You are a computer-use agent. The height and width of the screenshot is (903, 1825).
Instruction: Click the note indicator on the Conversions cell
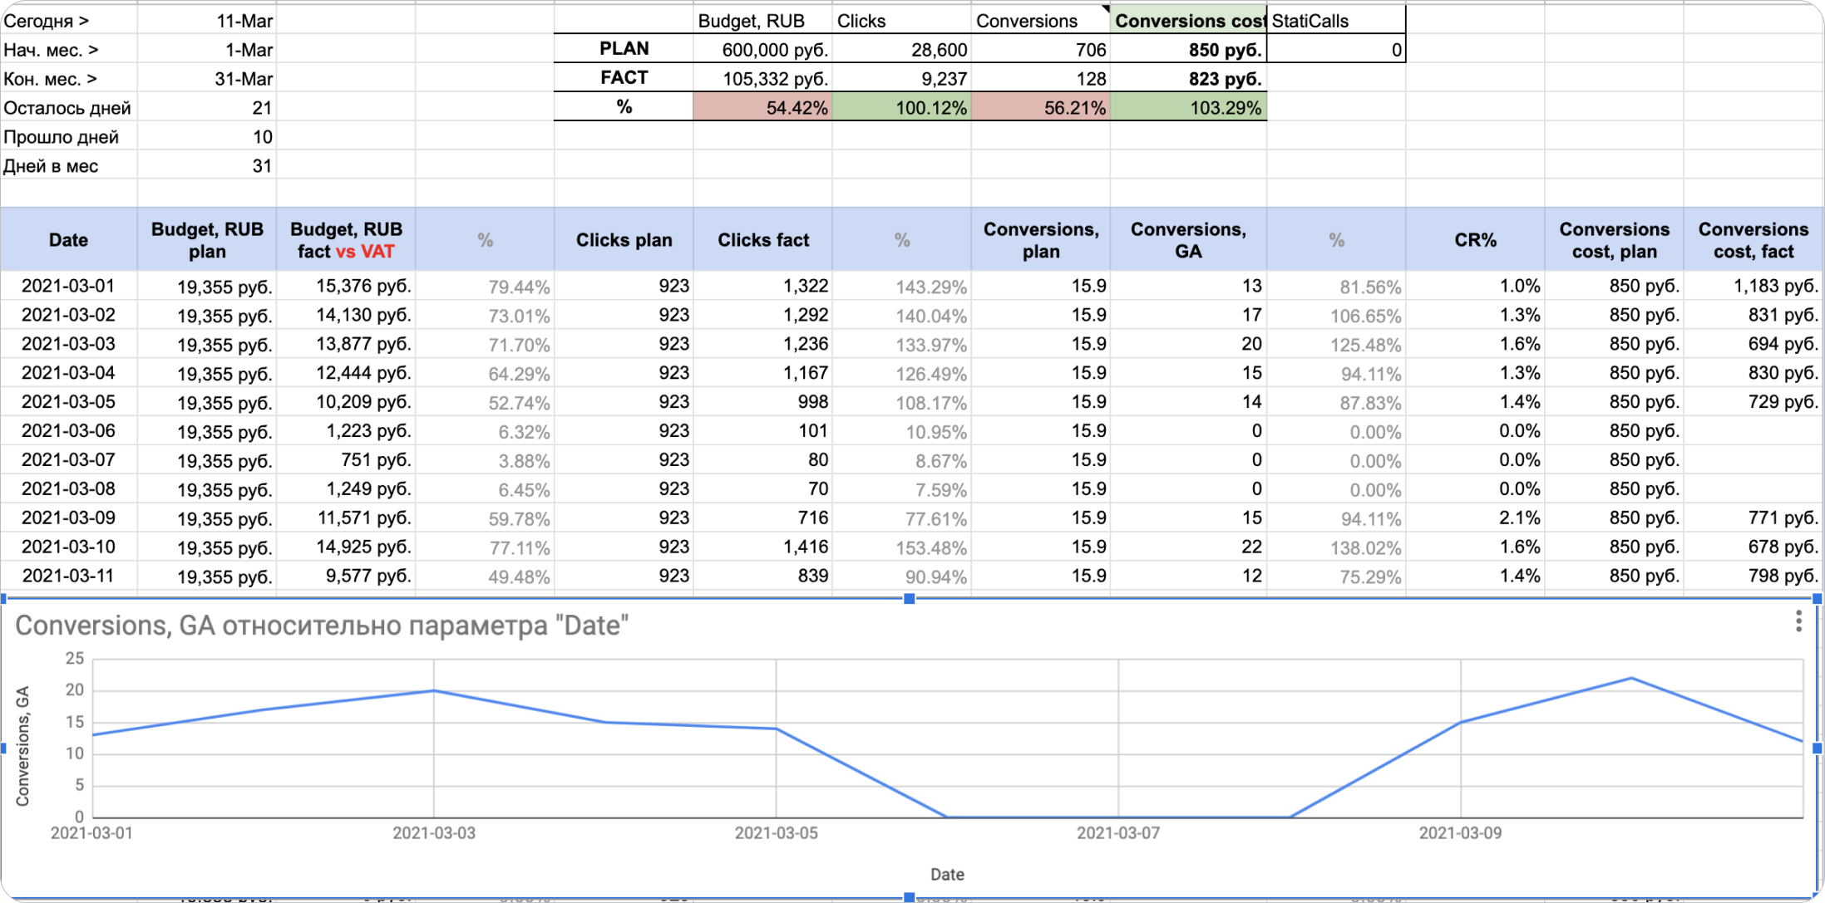(1105, 9)
